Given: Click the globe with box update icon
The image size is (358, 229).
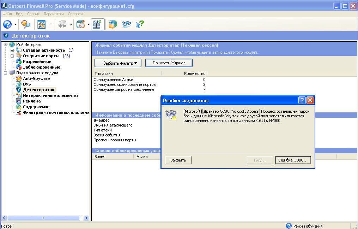Looking at the screenshot, I should click(x=113, y=24).
